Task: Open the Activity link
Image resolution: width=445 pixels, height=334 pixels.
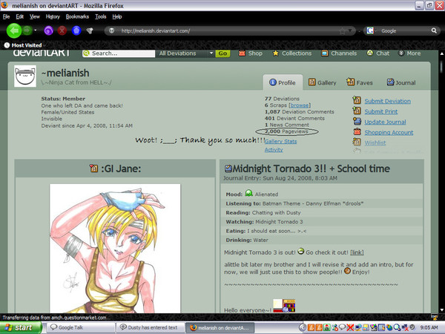Action: coord(274,150)
